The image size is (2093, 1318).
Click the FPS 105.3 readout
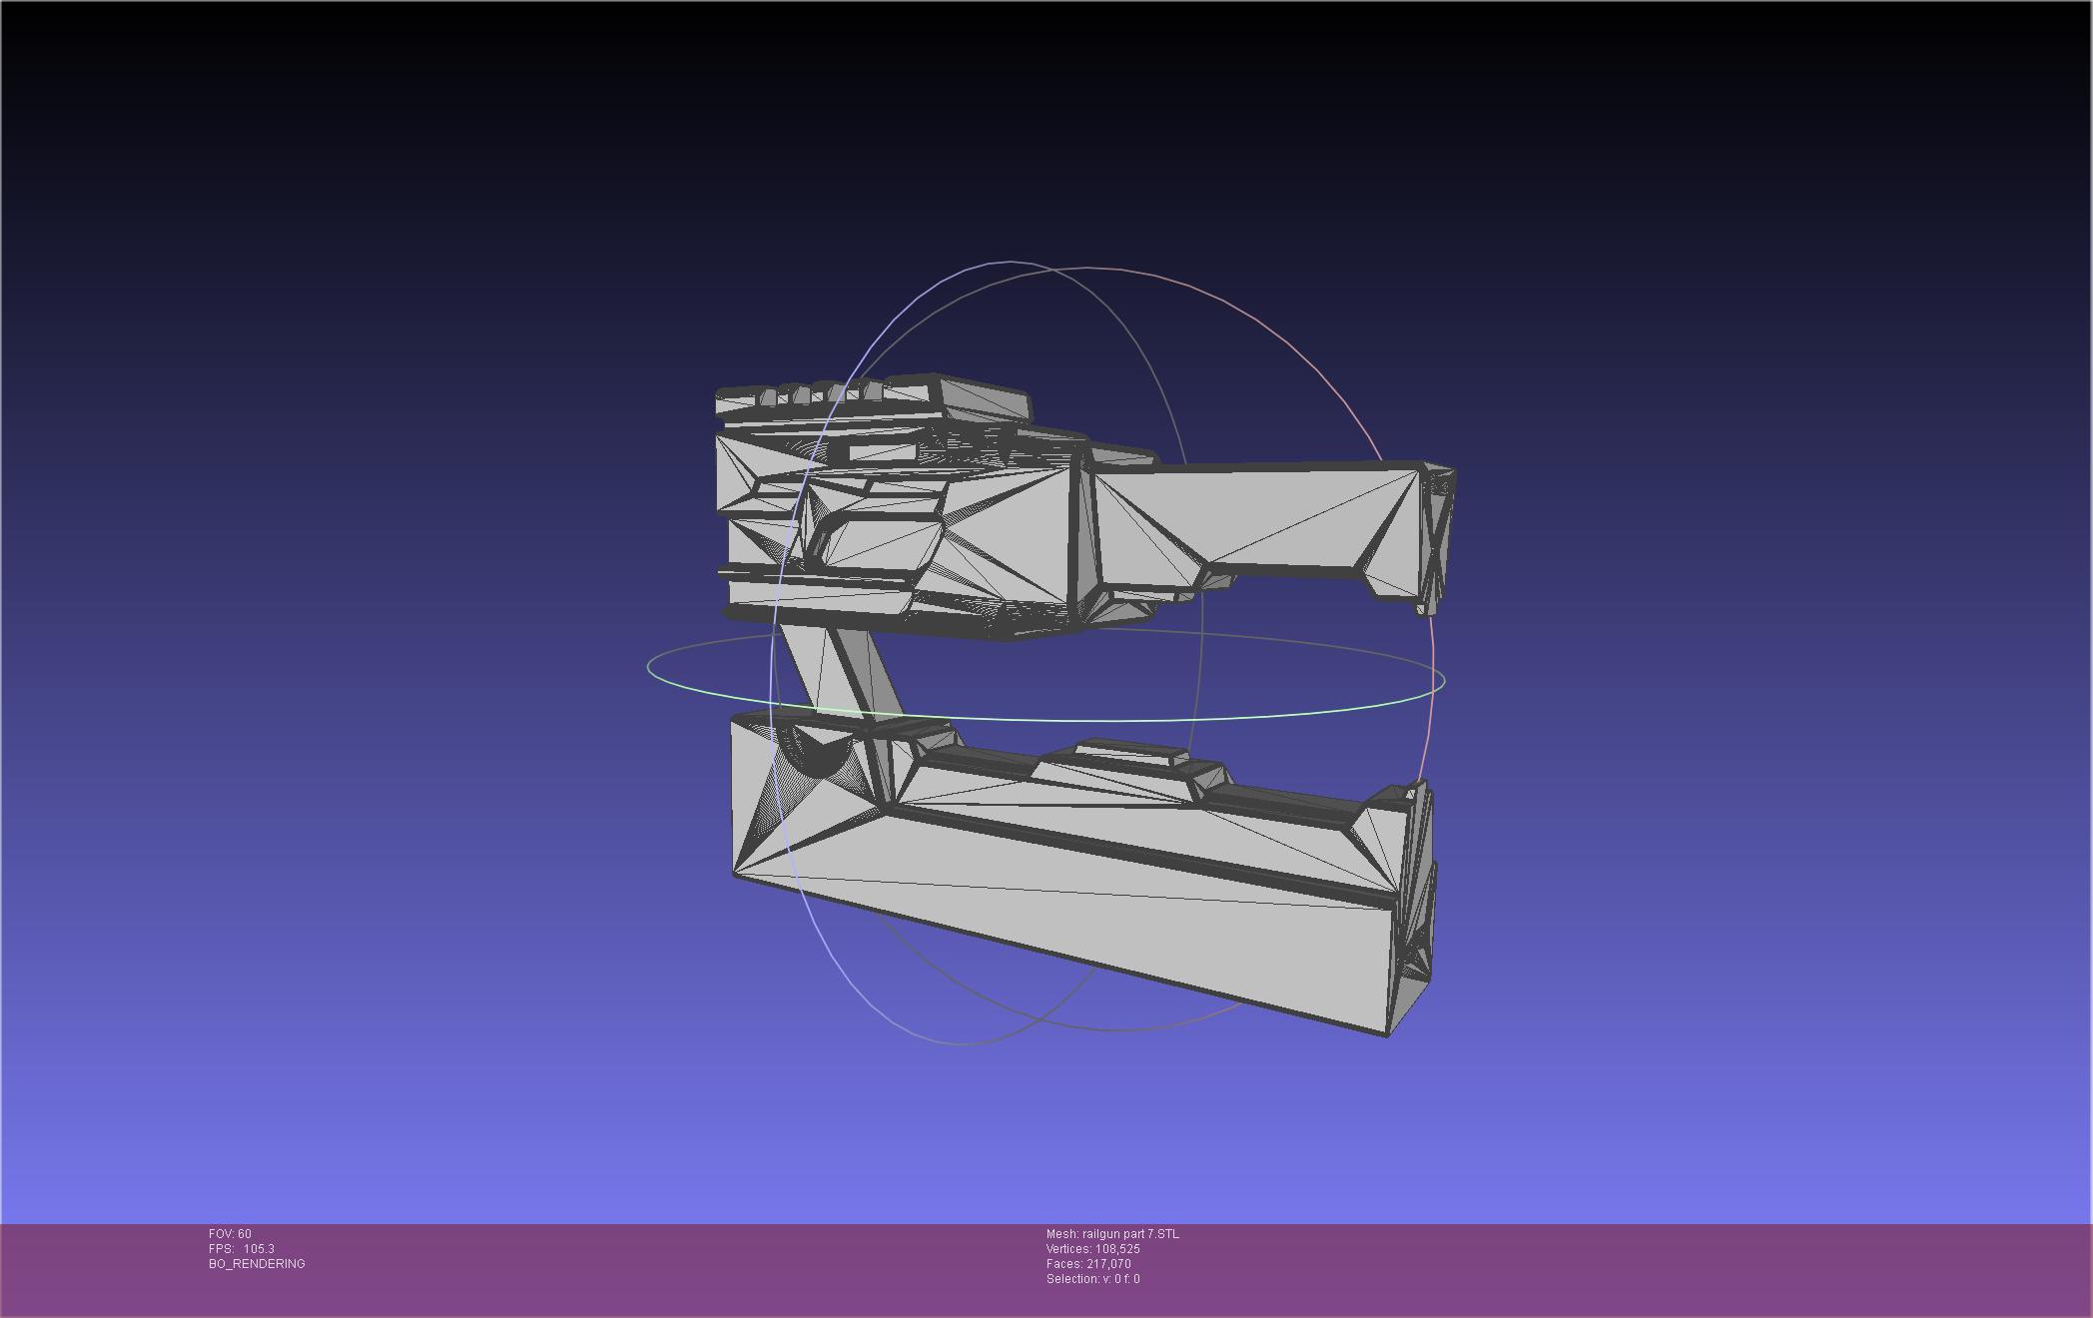click(242, 1249)
